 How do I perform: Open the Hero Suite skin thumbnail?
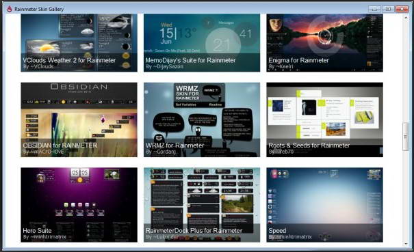tap(79, 205)
